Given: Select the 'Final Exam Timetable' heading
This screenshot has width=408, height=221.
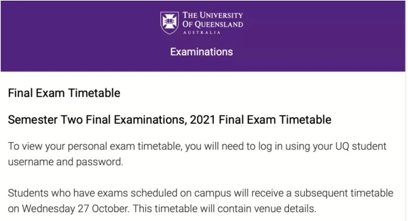Looking at the screenshot, I should [x=64, y=93].
